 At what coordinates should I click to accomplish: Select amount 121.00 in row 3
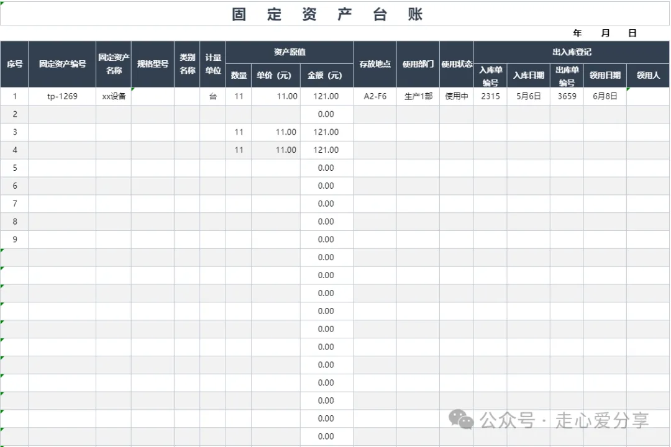327,132
